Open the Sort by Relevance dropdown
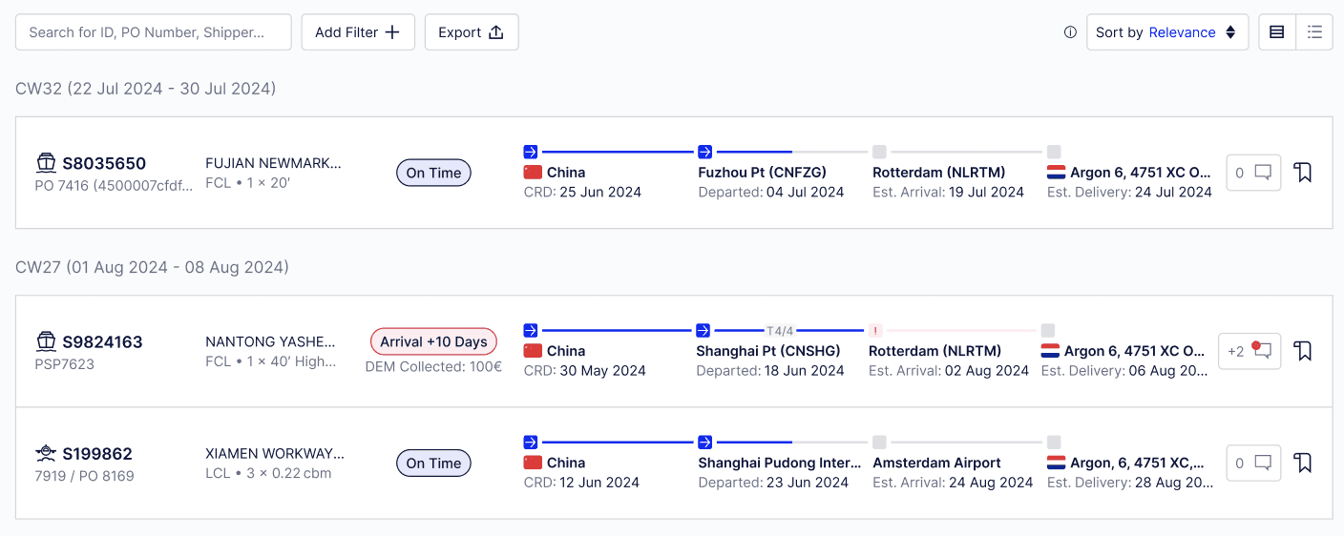 click(x=1166, y=32)
